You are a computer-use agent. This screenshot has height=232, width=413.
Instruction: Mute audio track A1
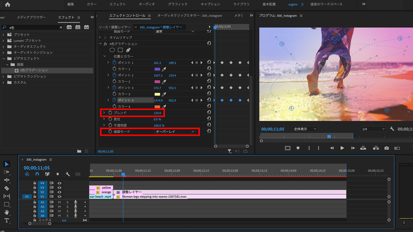[x=60, y=202]
